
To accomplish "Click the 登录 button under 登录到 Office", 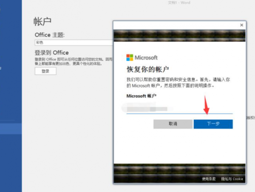I will point(45,71).
